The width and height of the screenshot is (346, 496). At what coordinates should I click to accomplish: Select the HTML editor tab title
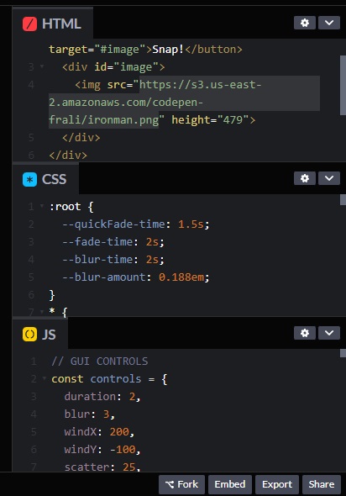[x=61, y=24]
